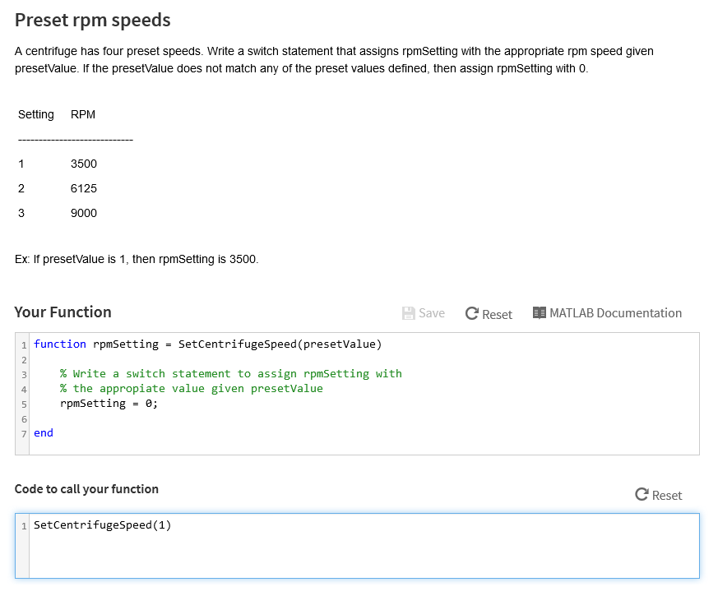Click the book icon before 'MATLAB Documentation'
The height and width of the screenshot is (596, 718).
540,313
